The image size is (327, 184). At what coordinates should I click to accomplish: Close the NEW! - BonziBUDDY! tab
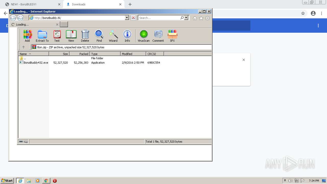point(59,4)
